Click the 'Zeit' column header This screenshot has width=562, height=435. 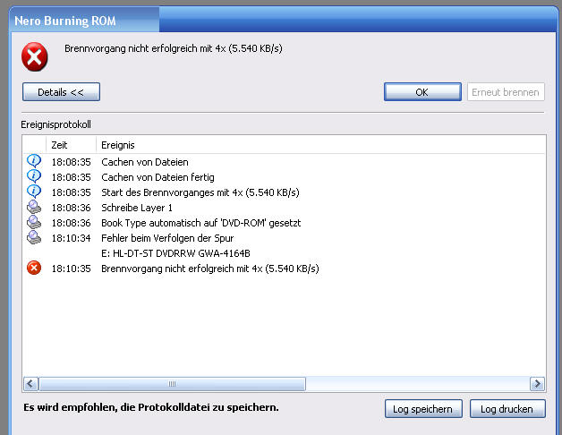(71, 145)
